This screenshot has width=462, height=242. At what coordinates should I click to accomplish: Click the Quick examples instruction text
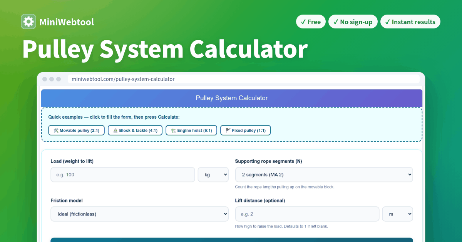(114, 117)
